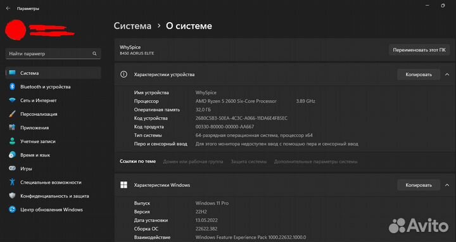This screenshot has height=242, width=456.
Task: Open Защита системы link
Action: 249,162
